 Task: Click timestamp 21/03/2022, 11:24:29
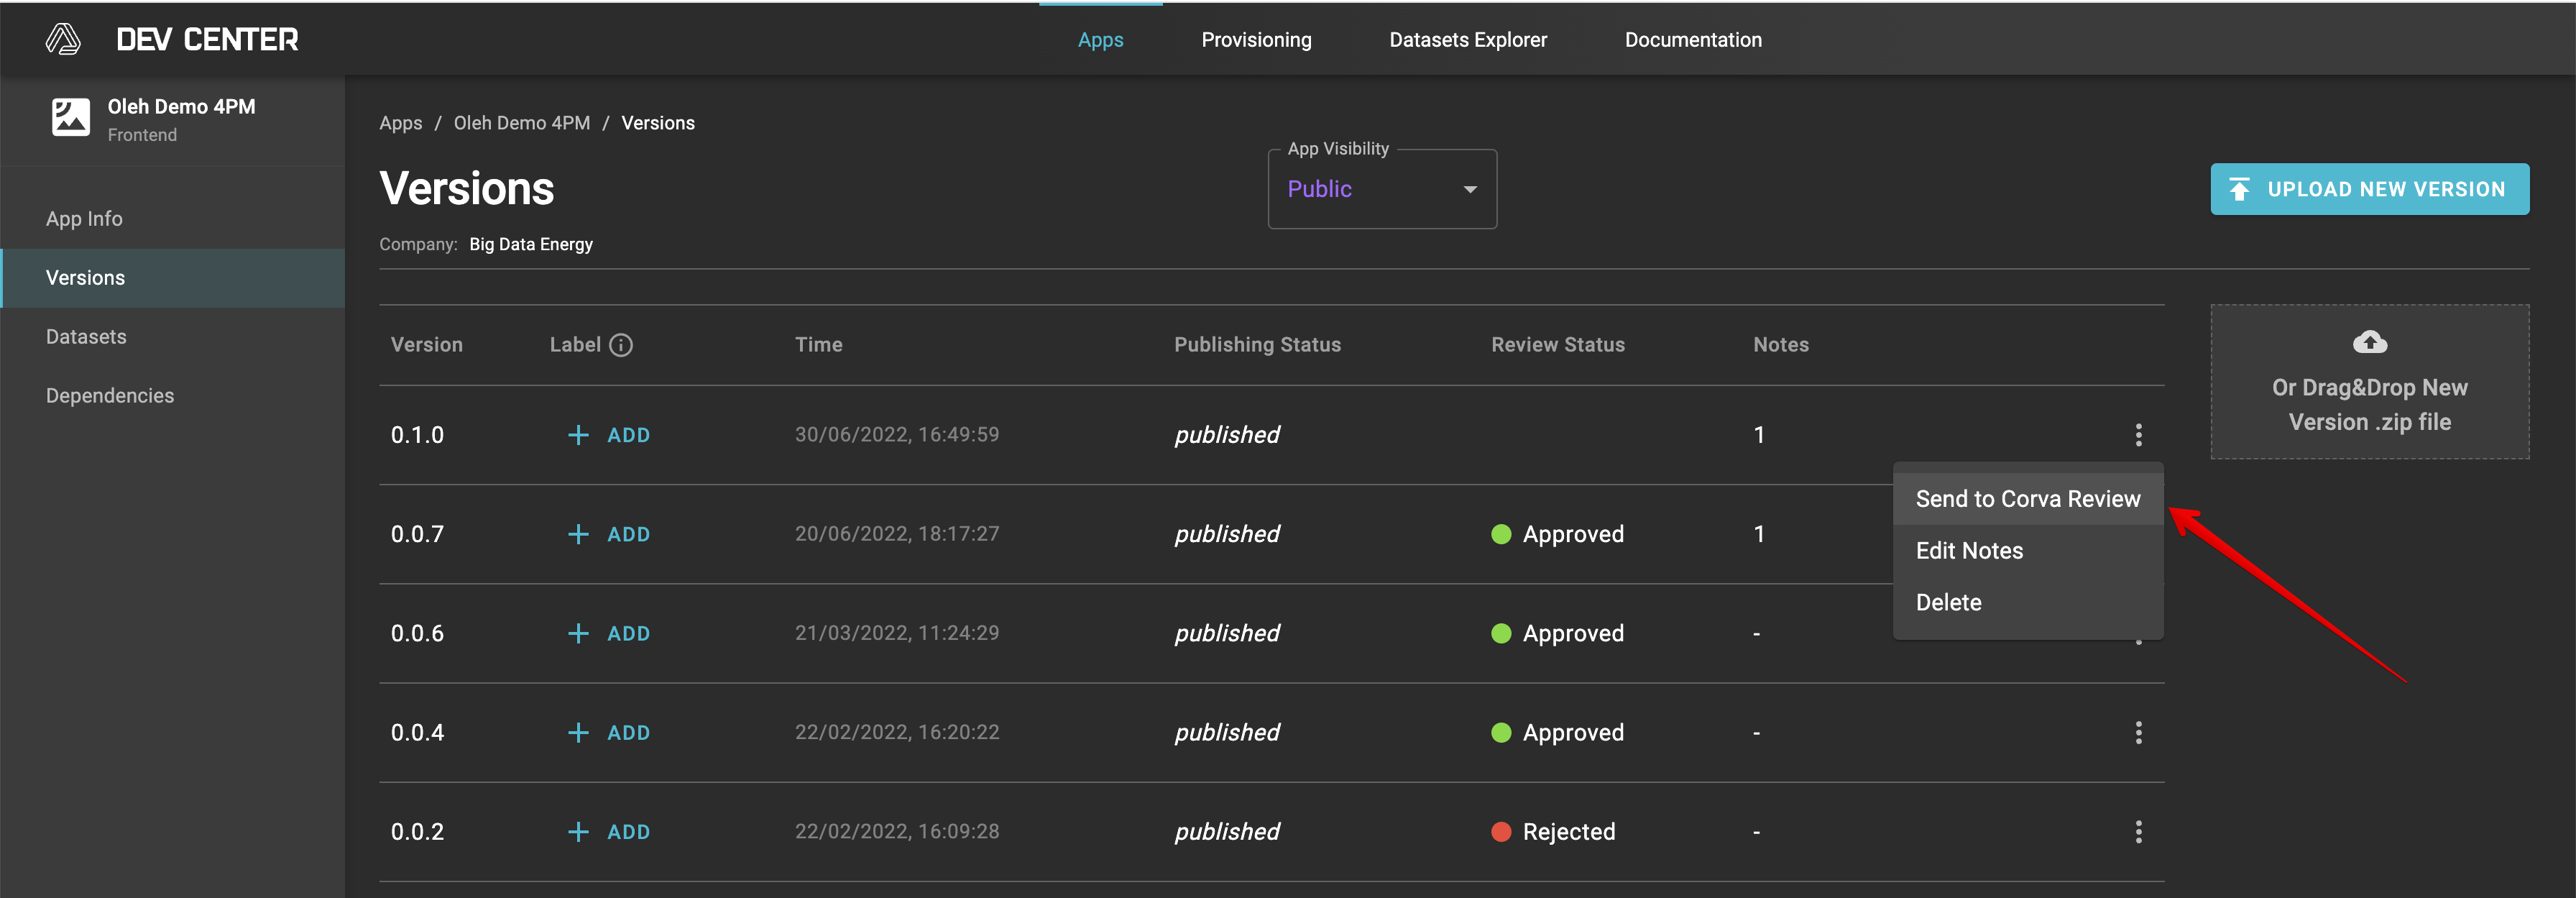(897, 633)
